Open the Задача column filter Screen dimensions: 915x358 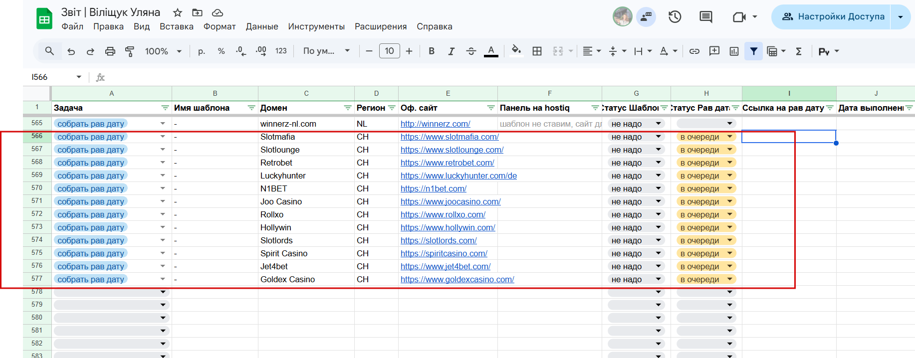[x=165, y=108]
